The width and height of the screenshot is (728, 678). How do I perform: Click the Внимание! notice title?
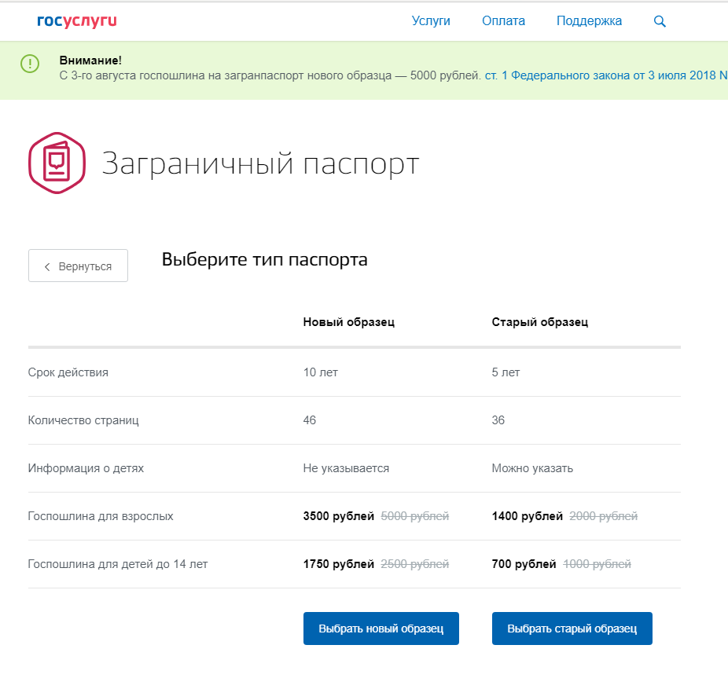point(90,60)
